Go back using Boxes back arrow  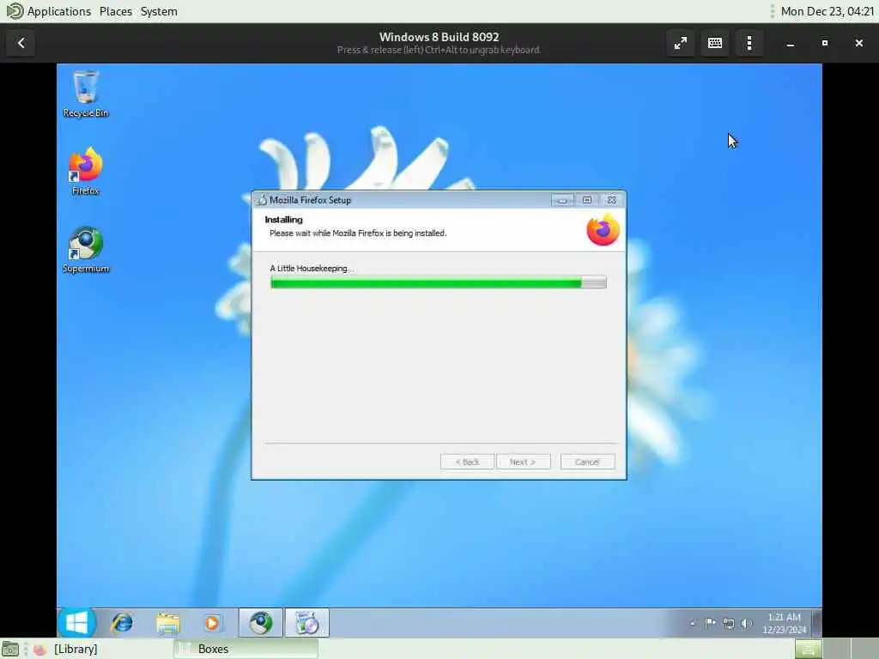click(21, 43)
